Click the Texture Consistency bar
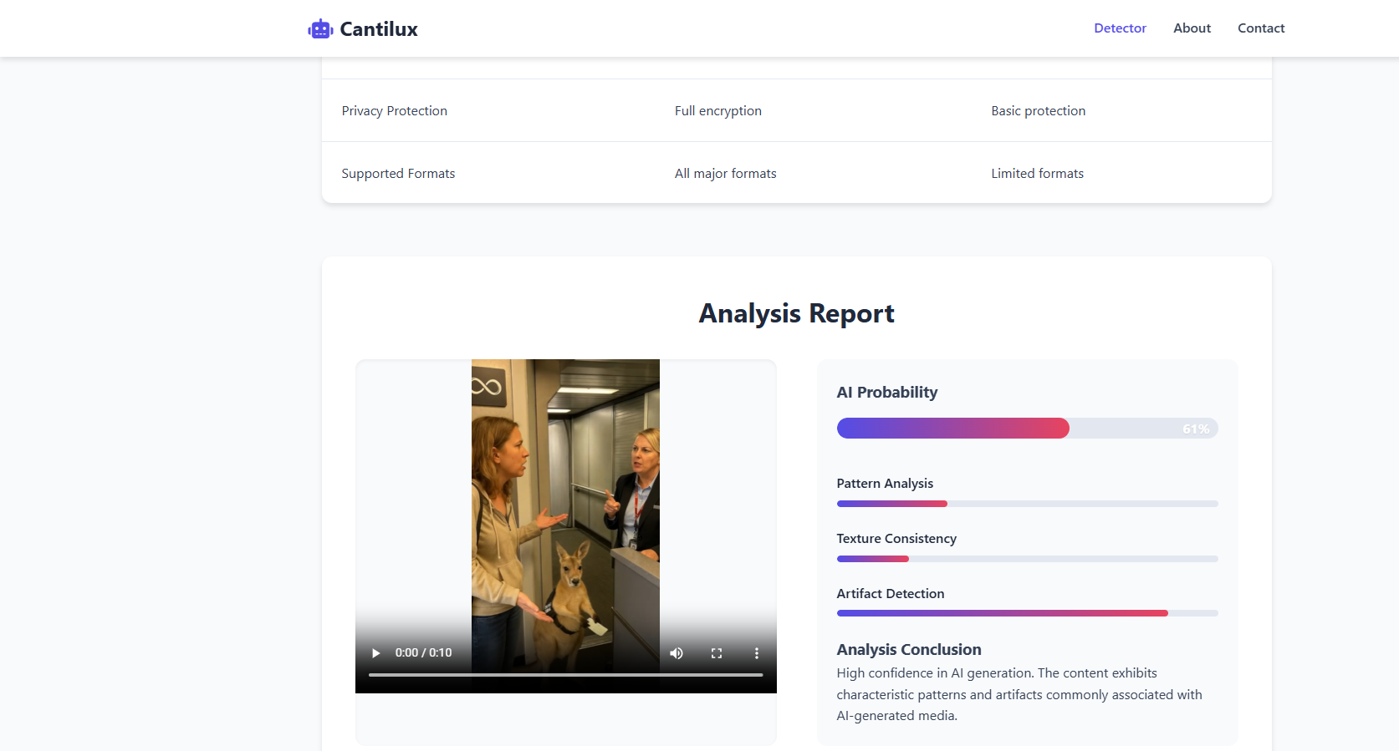This screenshot has width=1399, height=751. (1027, 559)
